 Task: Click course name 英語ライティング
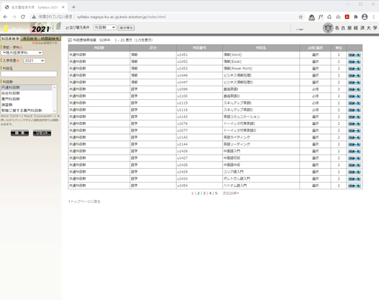tap(237, 137)
